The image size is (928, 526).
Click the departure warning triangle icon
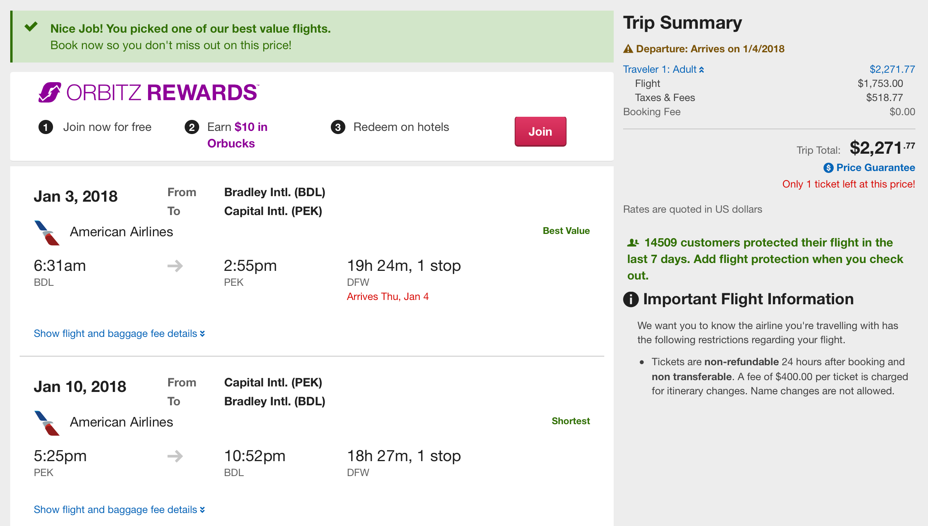[x=628, y=49]
